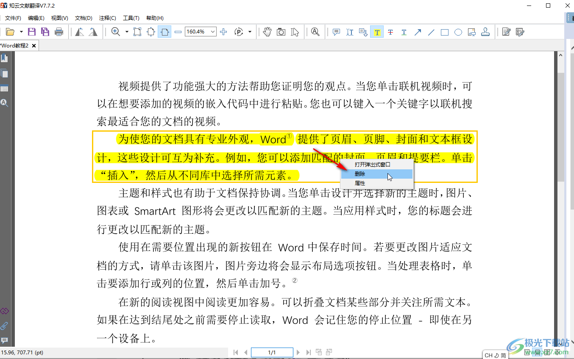Choose the text select cursor tool

[295, 32]
